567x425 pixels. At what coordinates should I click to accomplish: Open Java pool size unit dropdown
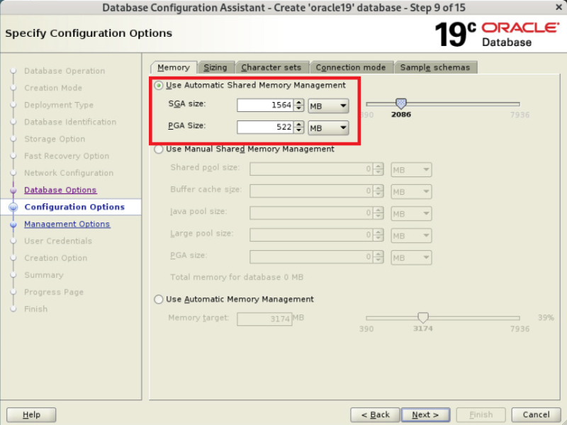[x=411, y=214]
